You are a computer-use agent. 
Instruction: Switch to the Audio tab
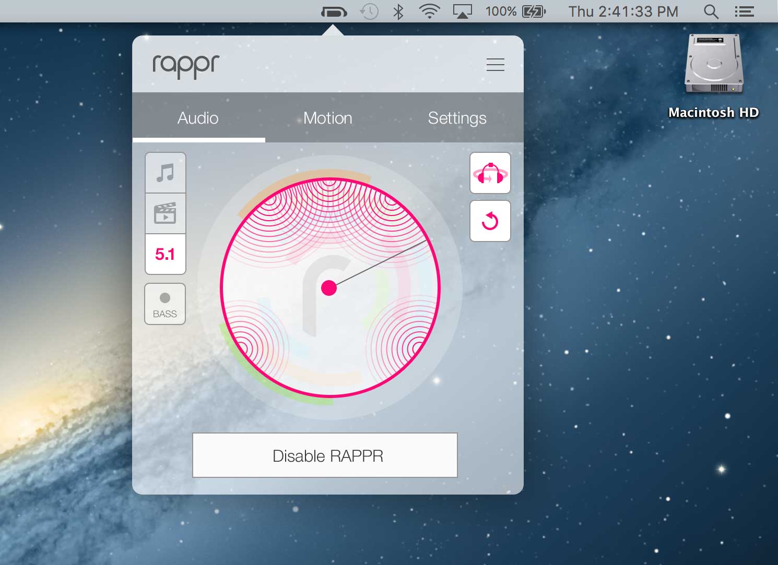[x=198, y=118]
